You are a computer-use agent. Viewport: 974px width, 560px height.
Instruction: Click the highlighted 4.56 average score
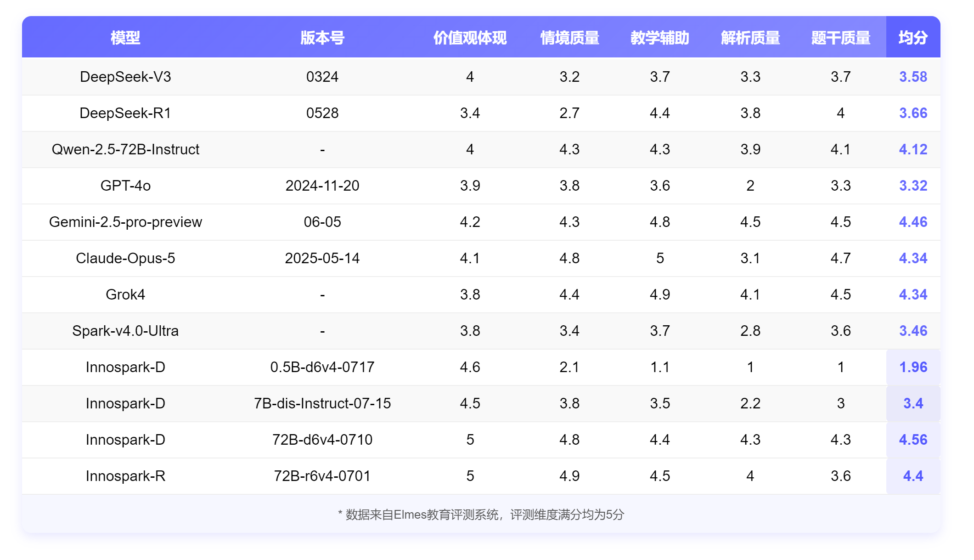[913, 440]
